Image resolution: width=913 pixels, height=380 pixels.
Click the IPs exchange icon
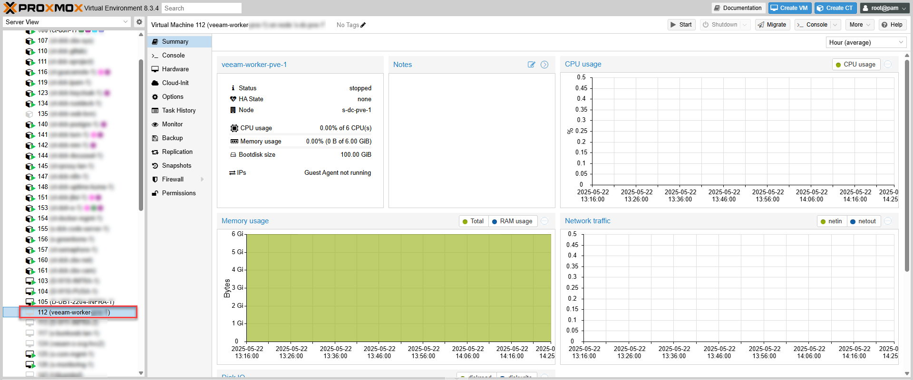coord(233,173)
